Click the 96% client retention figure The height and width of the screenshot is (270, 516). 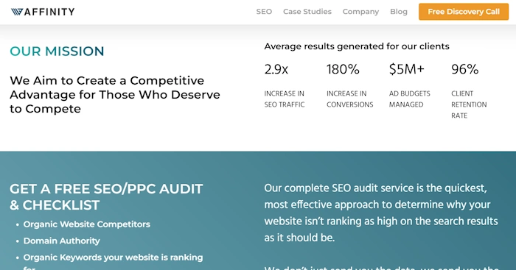[x=464, y=69]
